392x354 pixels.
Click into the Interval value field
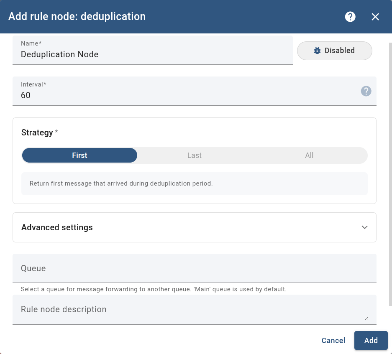tap(188, 95)
